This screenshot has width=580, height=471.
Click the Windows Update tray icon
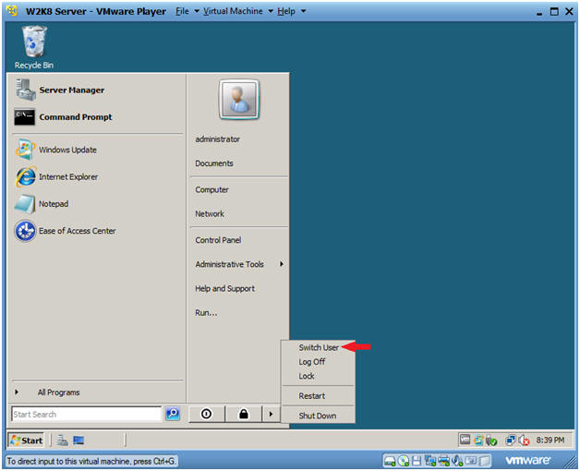pos(478,440)
